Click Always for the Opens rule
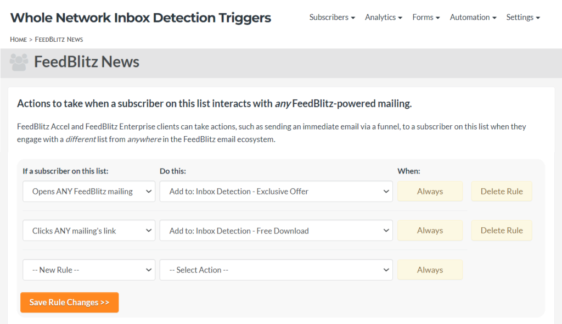 pos(430,191)
